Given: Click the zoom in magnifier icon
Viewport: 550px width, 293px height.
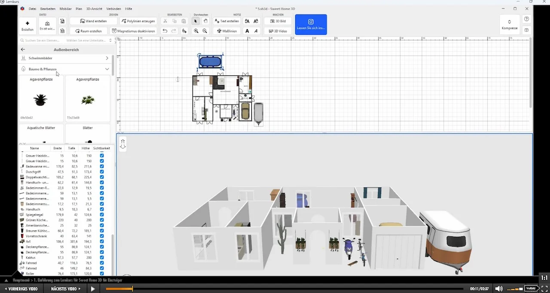Looking at the screenshot, I should click(x=196, y=31).
